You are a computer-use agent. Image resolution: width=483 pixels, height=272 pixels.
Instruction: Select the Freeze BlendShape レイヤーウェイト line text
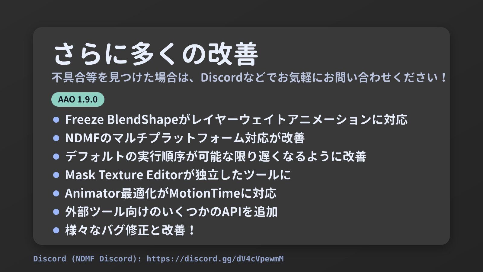tap(236, 120)
